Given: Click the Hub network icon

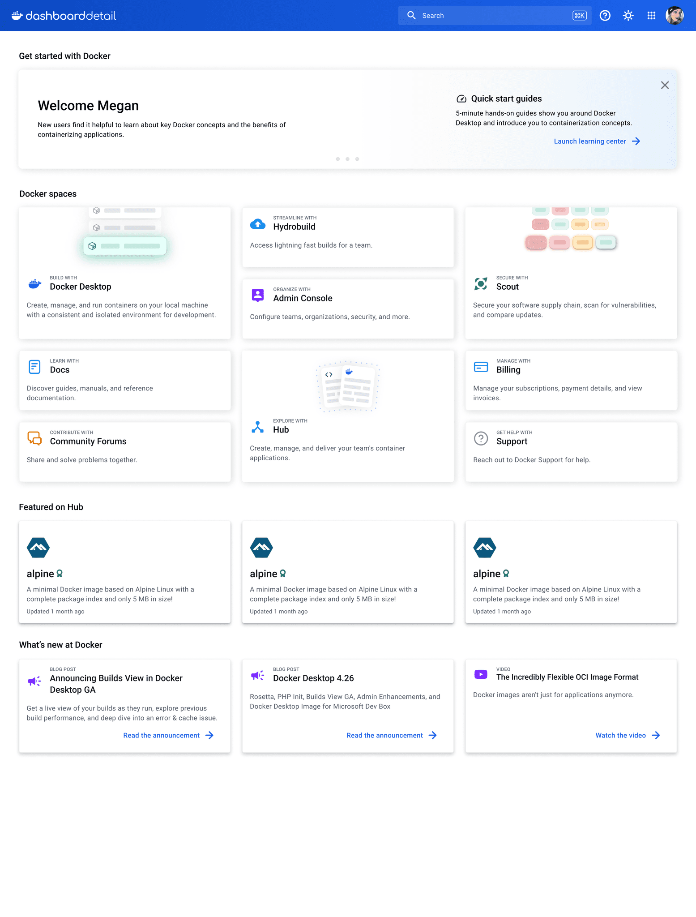Looking at the screenshot, I should [257, 427].
